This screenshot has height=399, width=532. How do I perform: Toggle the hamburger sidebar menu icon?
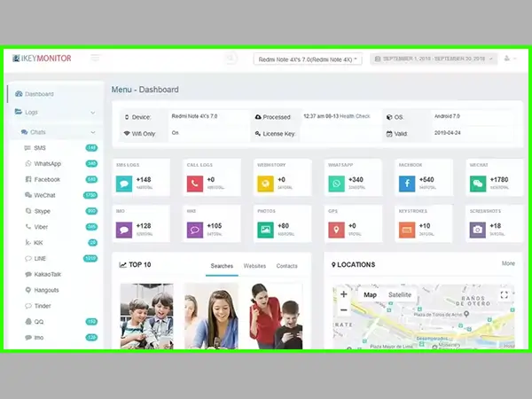tap(96, 58)
